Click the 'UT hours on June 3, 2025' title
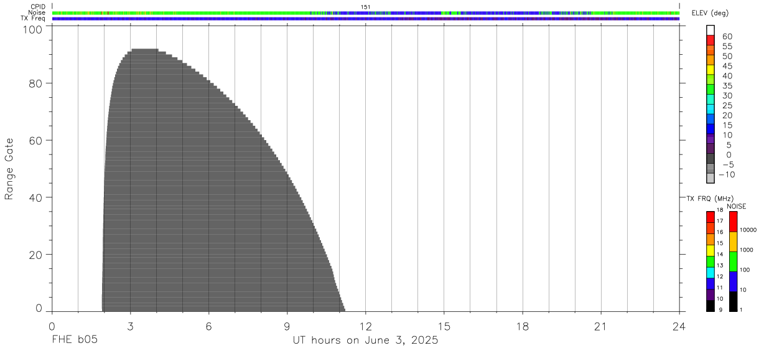This screenshot has width=764, height=353. click(366, 341)
